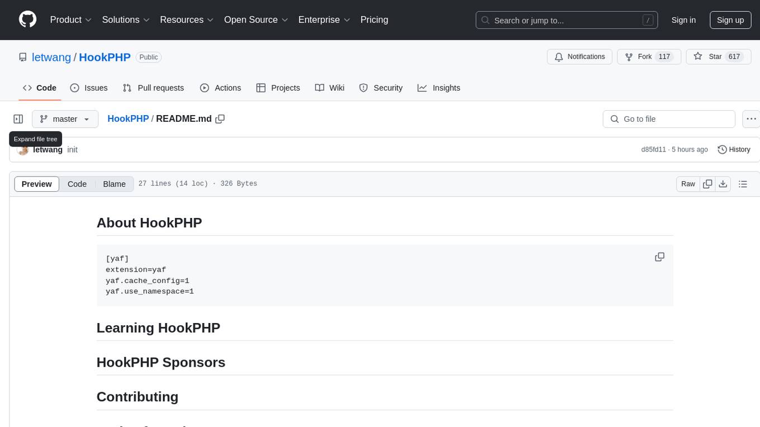The image size is (760, 427).
Task: Open commit author letwang link
Action: (x=48, y=150)
